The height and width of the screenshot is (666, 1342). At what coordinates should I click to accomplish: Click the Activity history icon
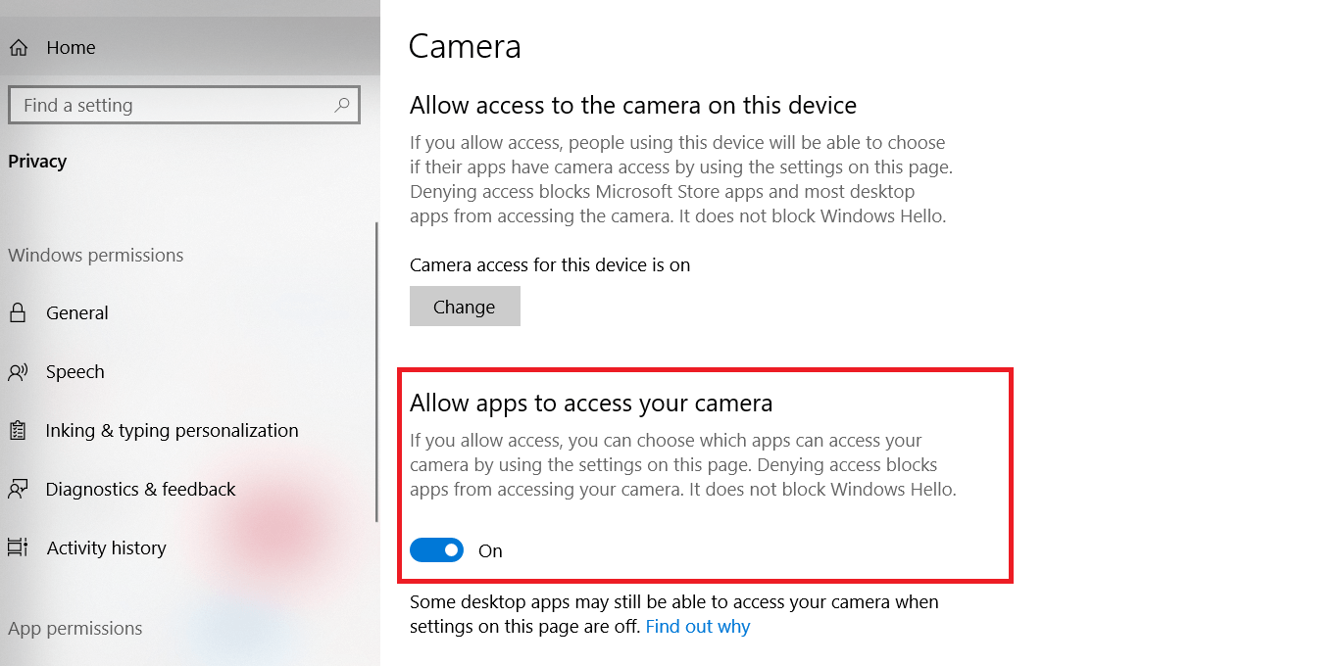(18, 548)
